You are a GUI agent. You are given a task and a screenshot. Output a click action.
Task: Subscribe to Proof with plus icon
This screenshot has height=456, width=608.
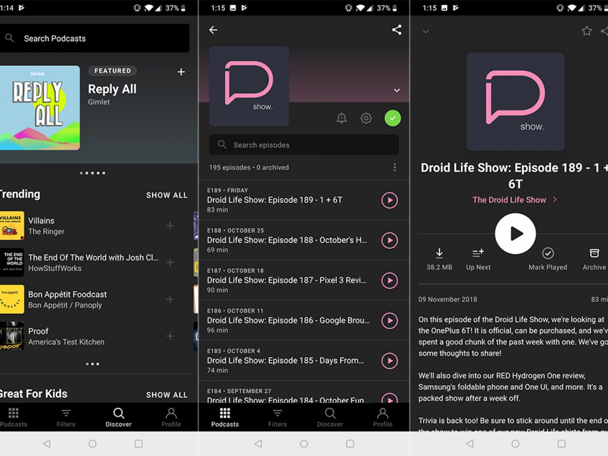coord(170,336)
